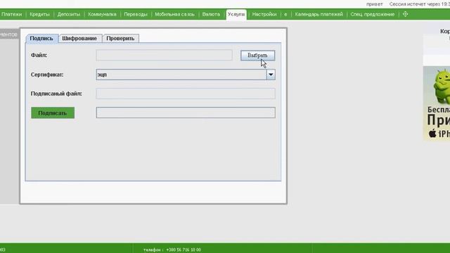Click the Выбрать file button
The height and width of the screenshot is (253, 450).
point(257,56)
